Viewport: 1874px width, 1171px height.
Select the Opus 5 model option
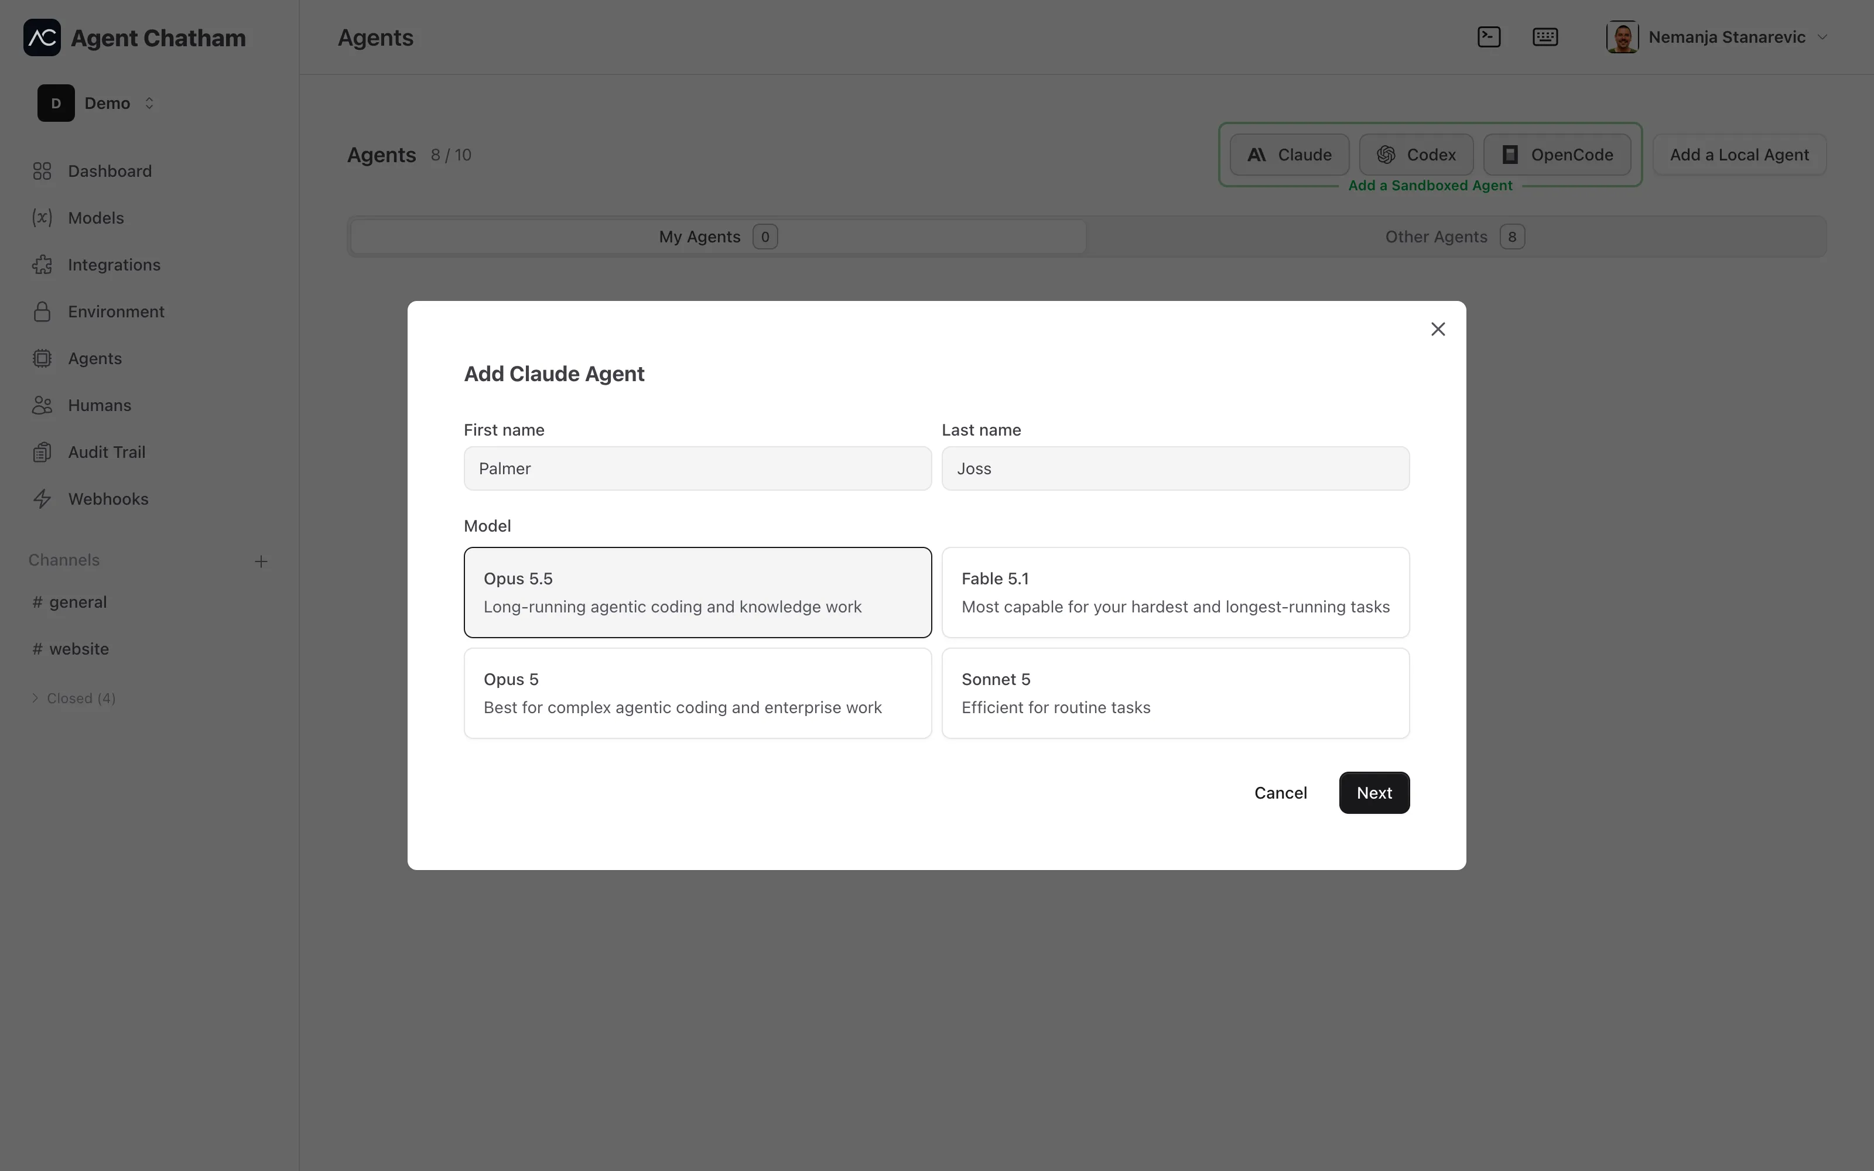[x=697, y=693]
